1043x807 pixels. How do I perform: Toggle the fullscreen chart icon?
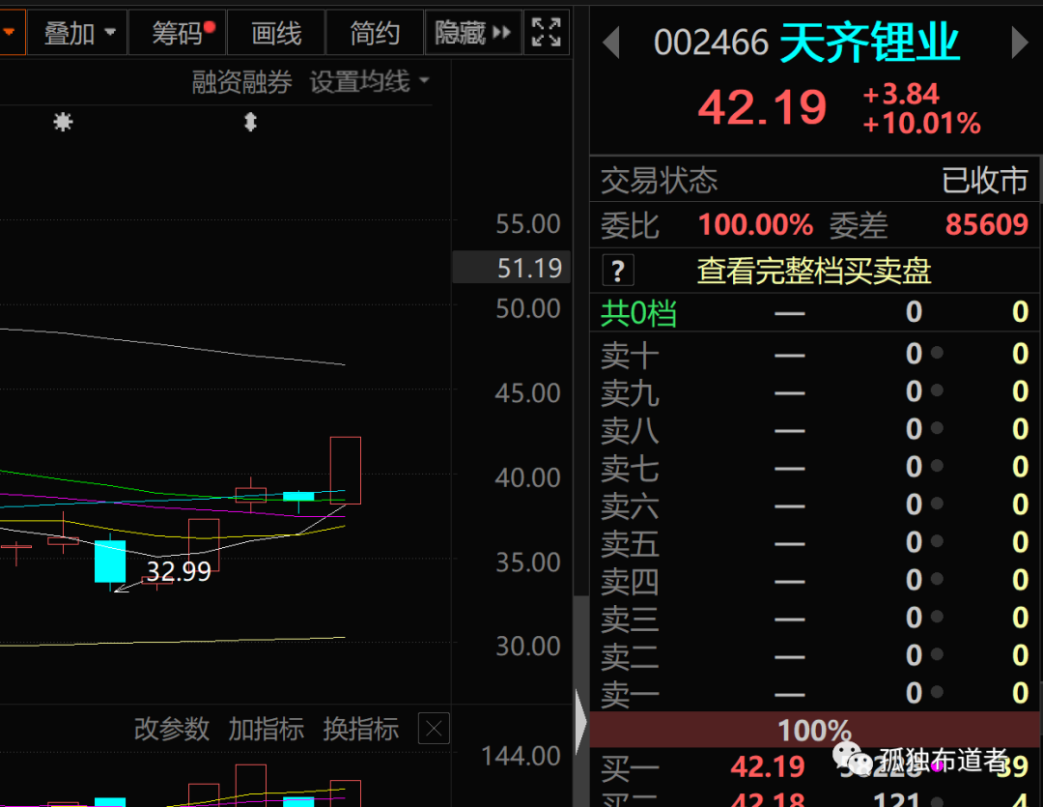coord(547,32)
